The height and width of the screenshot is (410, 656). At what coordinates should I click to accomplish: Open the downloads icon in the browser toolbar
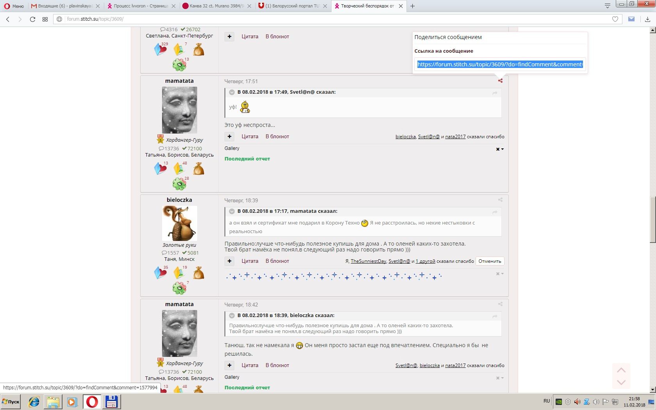click(647, 19)
